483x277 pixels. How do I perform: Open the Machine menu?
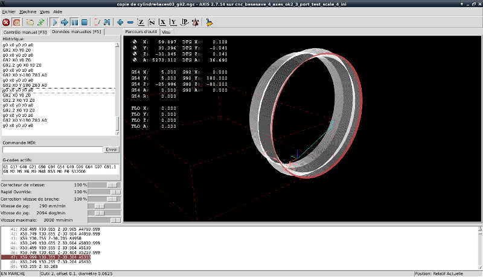[27, 11]
